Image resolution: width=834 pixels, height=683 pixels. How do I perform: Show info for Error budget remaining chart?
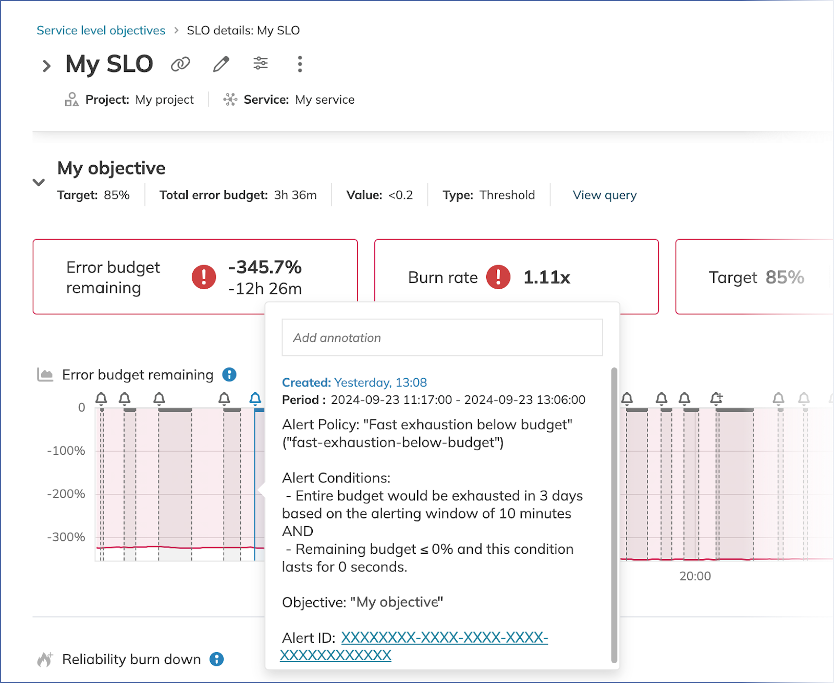[229, 375]
